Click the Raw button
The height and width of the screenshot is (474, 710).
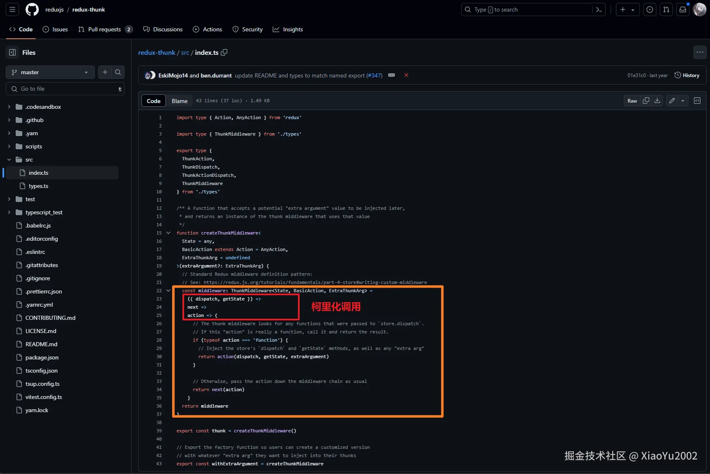coord(632,101)
